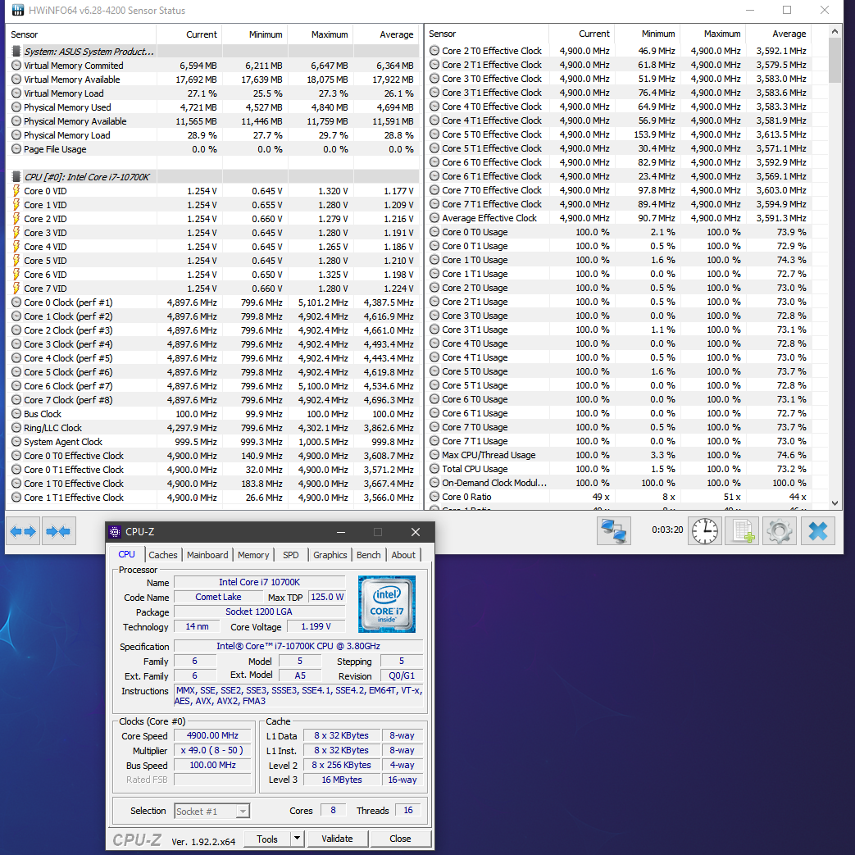The height and width of the screenshot is (855, 855).
Task: Open the Caches tab
Action: point(163,554)
